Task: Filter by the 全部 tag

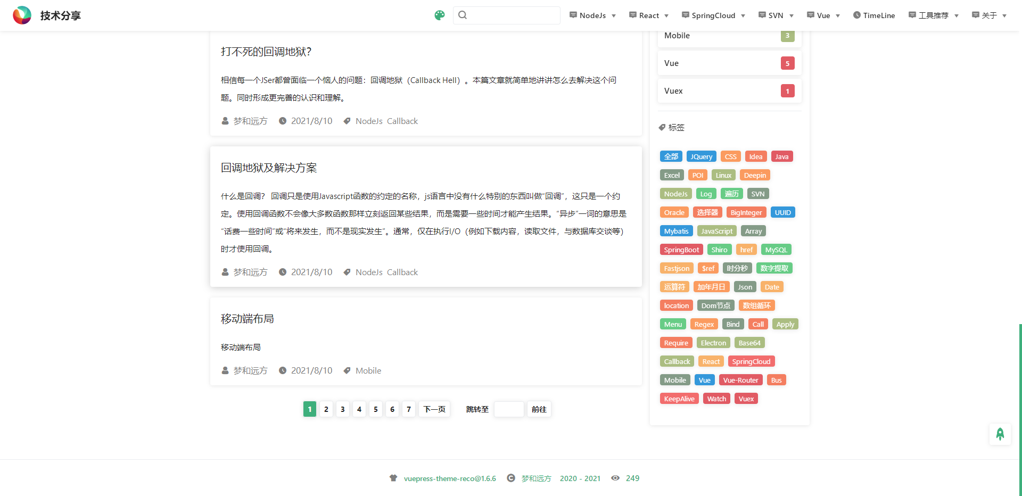Action: click(671, 156)
